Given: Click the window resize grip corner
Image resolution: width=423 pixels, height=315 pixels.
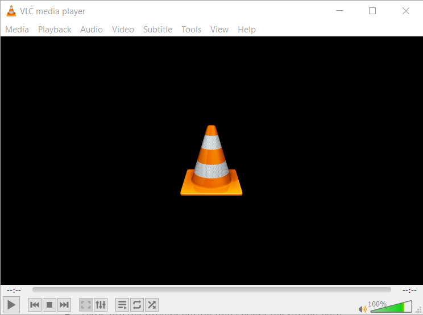Looking at the screenshot, I should [x=418, y=310].
